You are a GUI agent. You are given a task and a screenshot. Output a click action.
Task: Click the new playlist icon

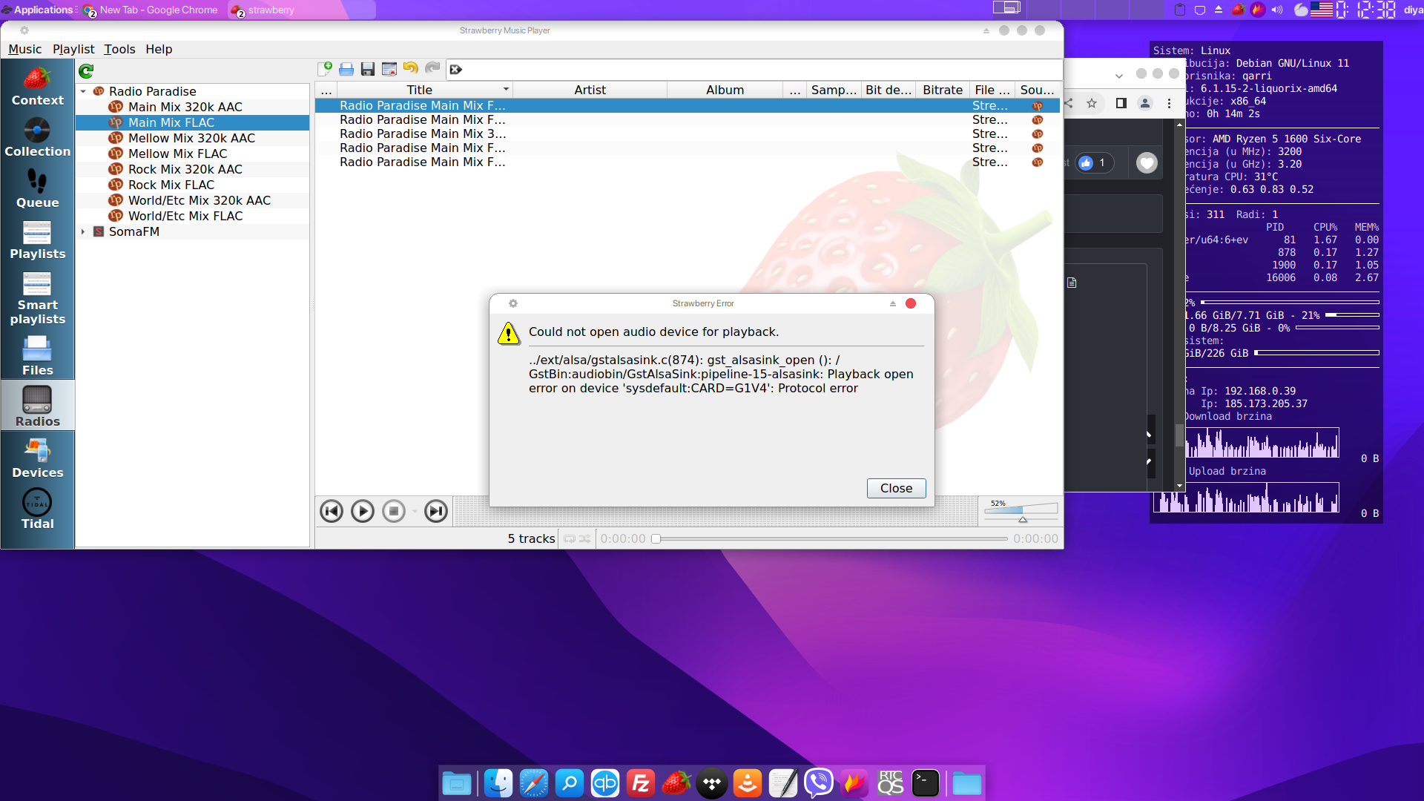[325, 69]
